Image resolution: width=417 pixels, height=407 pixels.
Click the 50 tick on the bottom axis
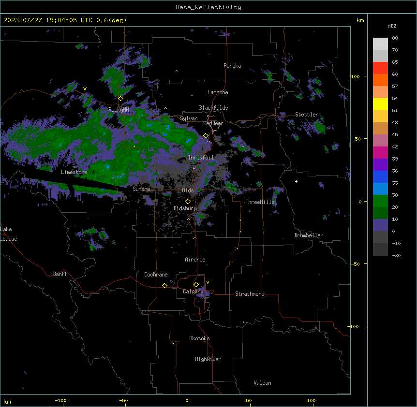[x=249, y=400]
